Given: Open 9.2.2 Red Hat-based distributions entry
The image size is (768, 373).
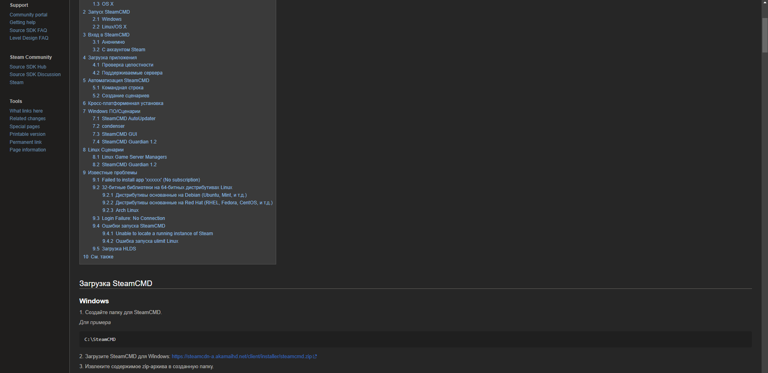Looking at the screenshot, I should tap(188, 203).
